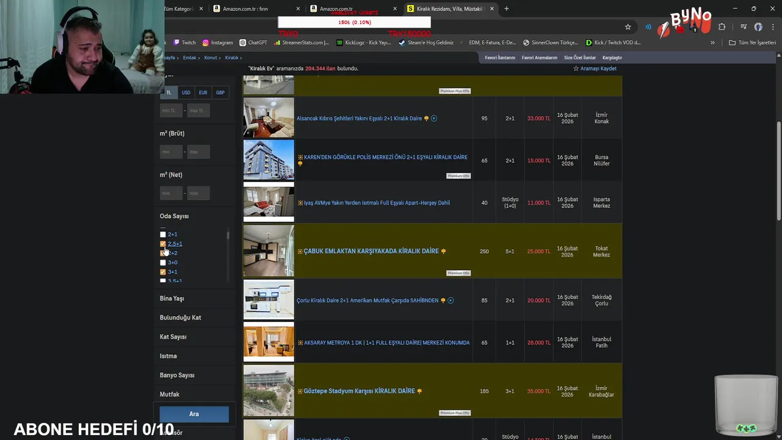Open the ÇABUK EMLAKTAN KARŞIYAKADA listing link
Image resolution: width=782 pixels, height=440 pixels.
[371, 251]
